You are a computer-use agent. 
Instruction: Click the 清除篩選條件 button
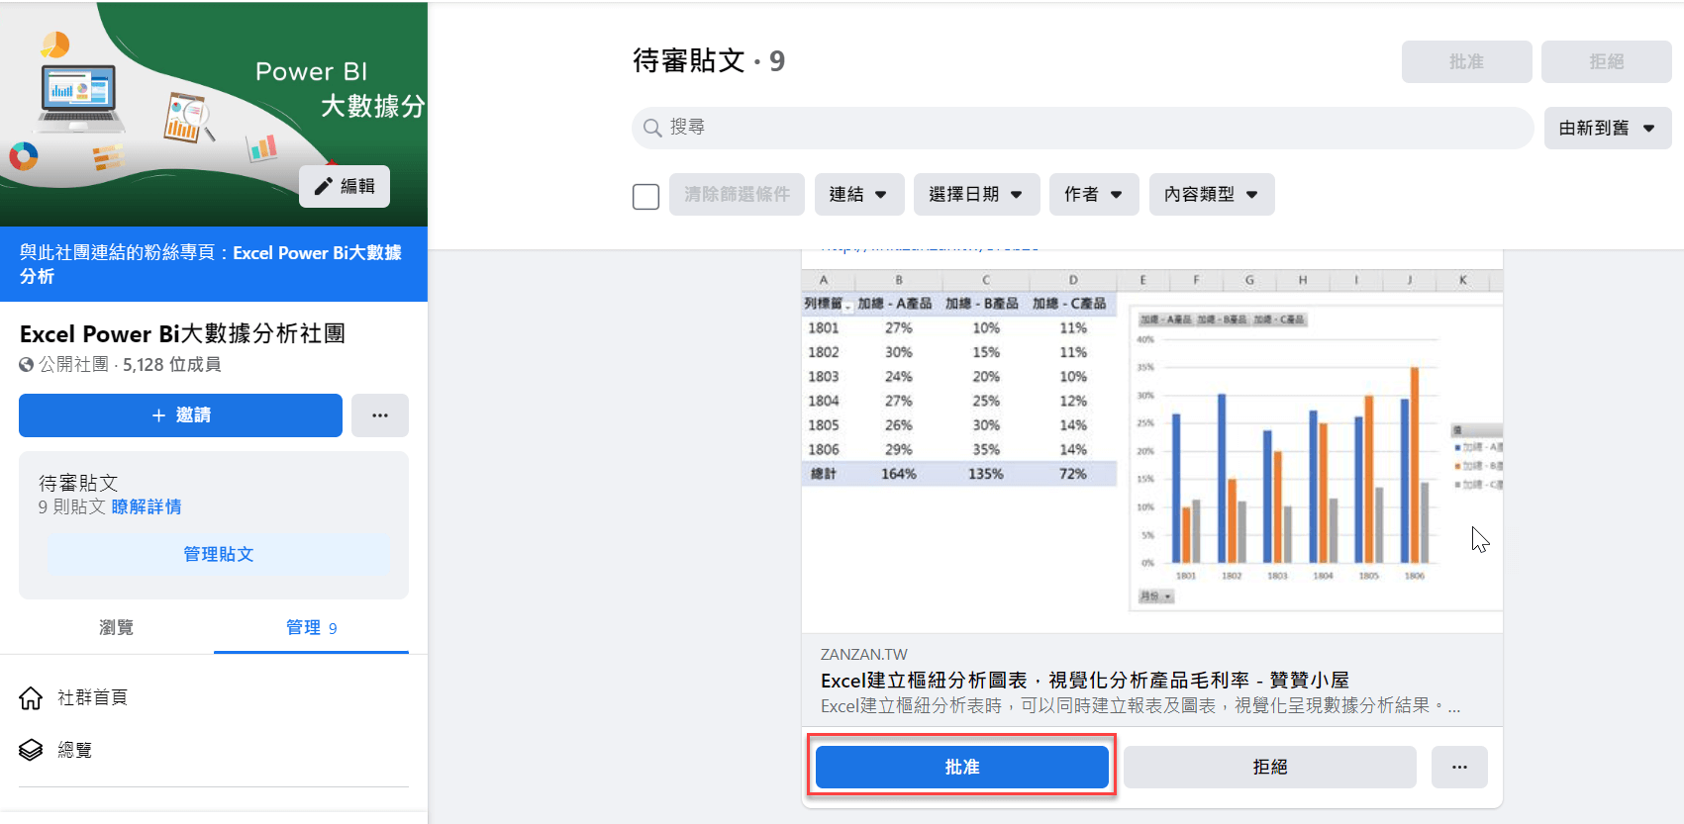738,194
